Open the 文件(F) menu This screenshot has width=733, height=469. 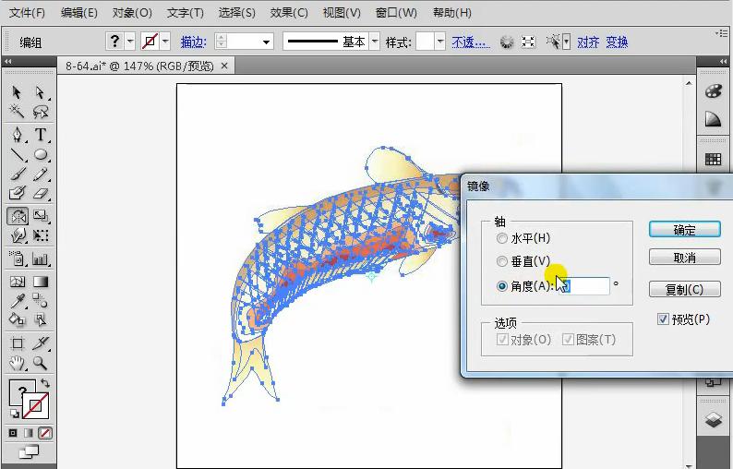click(x=27, y=13)
